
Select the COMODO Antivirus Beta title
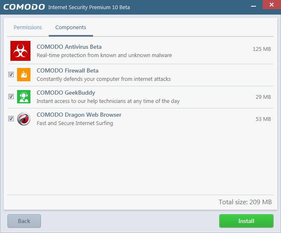click(x=69, y=47)
